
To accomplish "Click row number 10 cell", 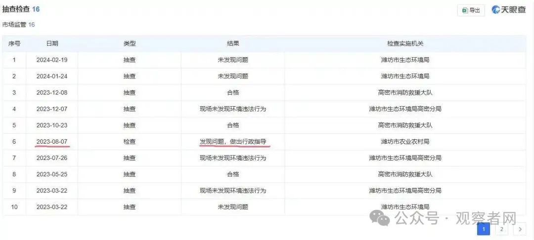I will [14, 207].
